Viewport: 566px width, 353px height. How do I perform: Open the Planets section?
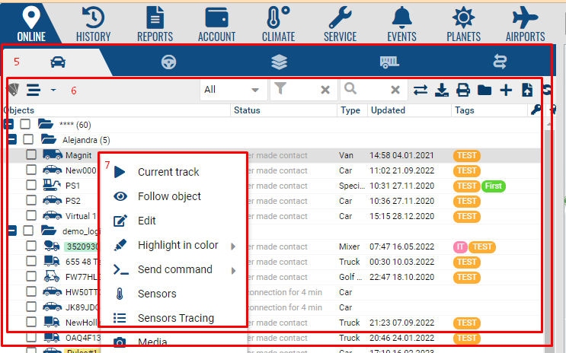[463, 24]
